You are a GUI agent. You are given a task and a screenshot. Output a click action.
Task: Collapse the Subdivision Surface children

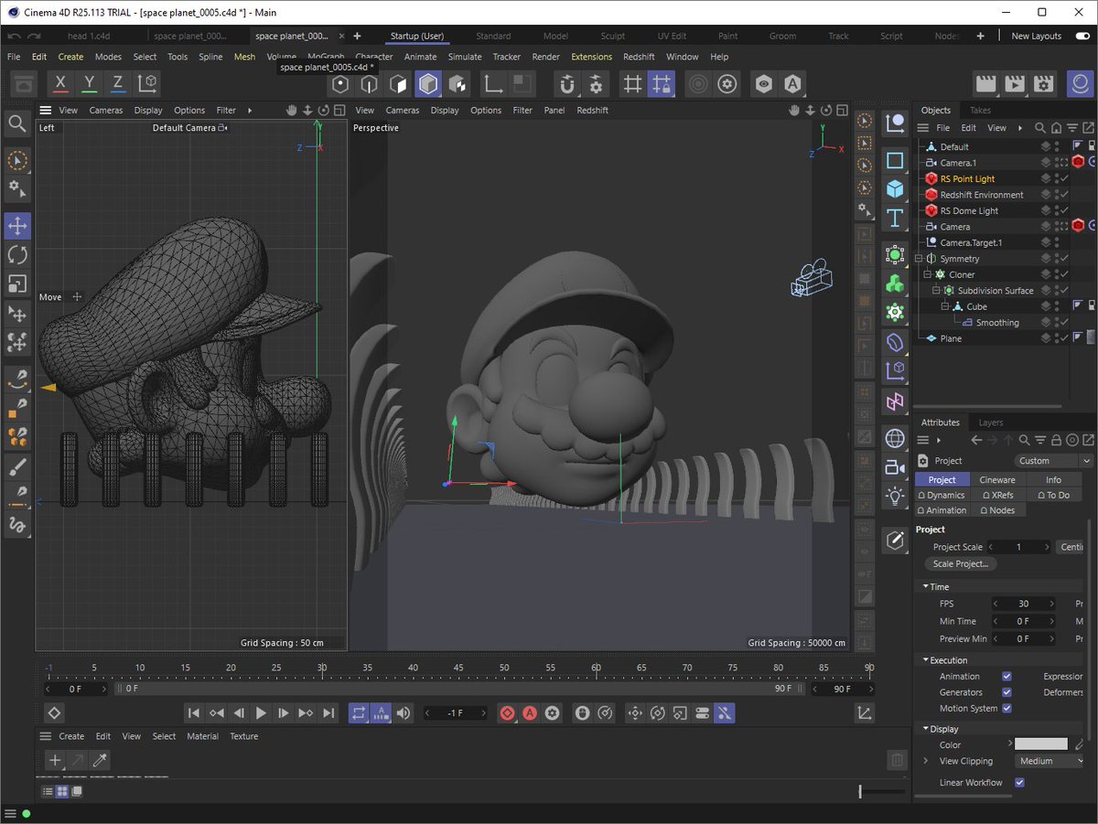[x=936, y=291]
